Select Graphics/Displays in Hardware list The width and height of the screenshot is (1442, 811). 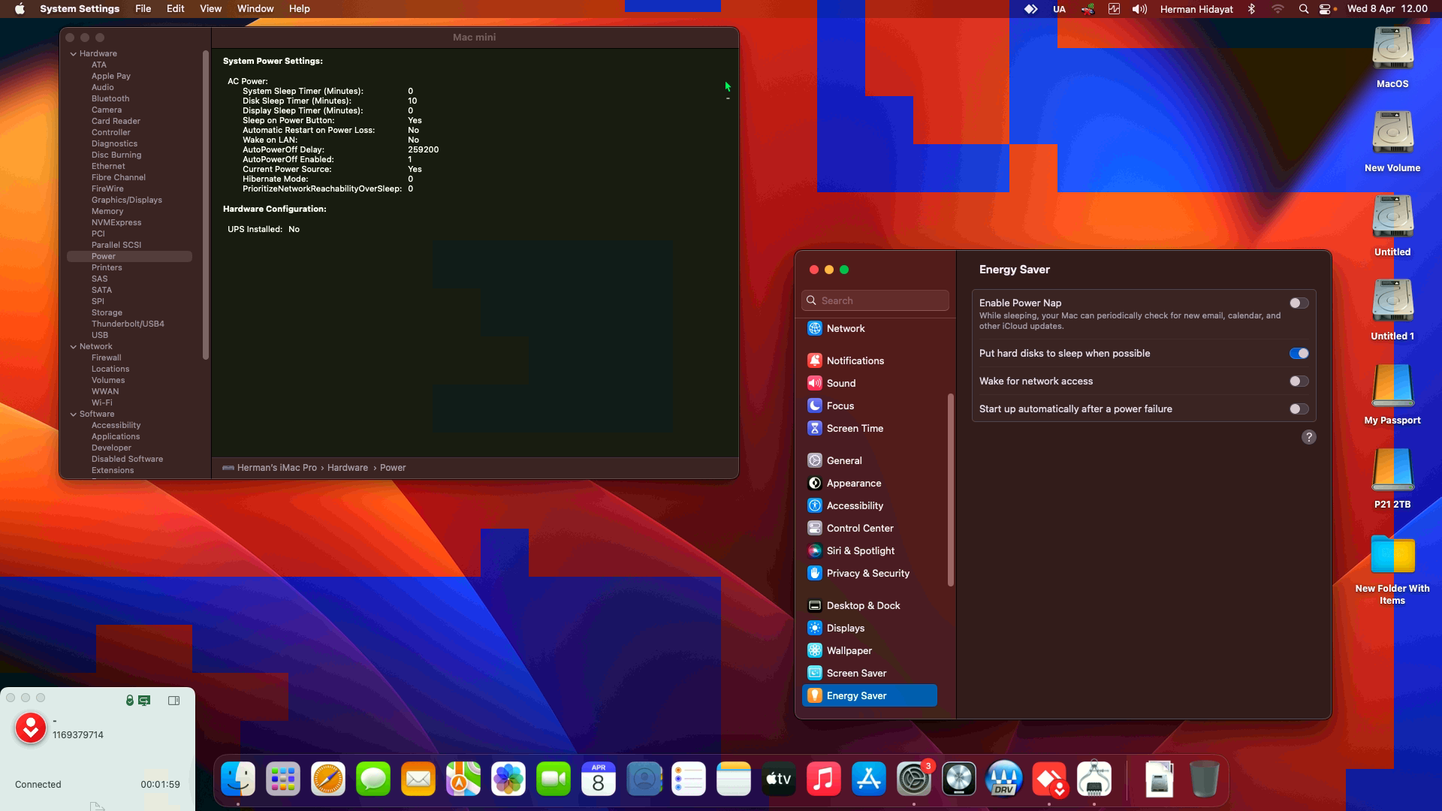tap(126, 200)
